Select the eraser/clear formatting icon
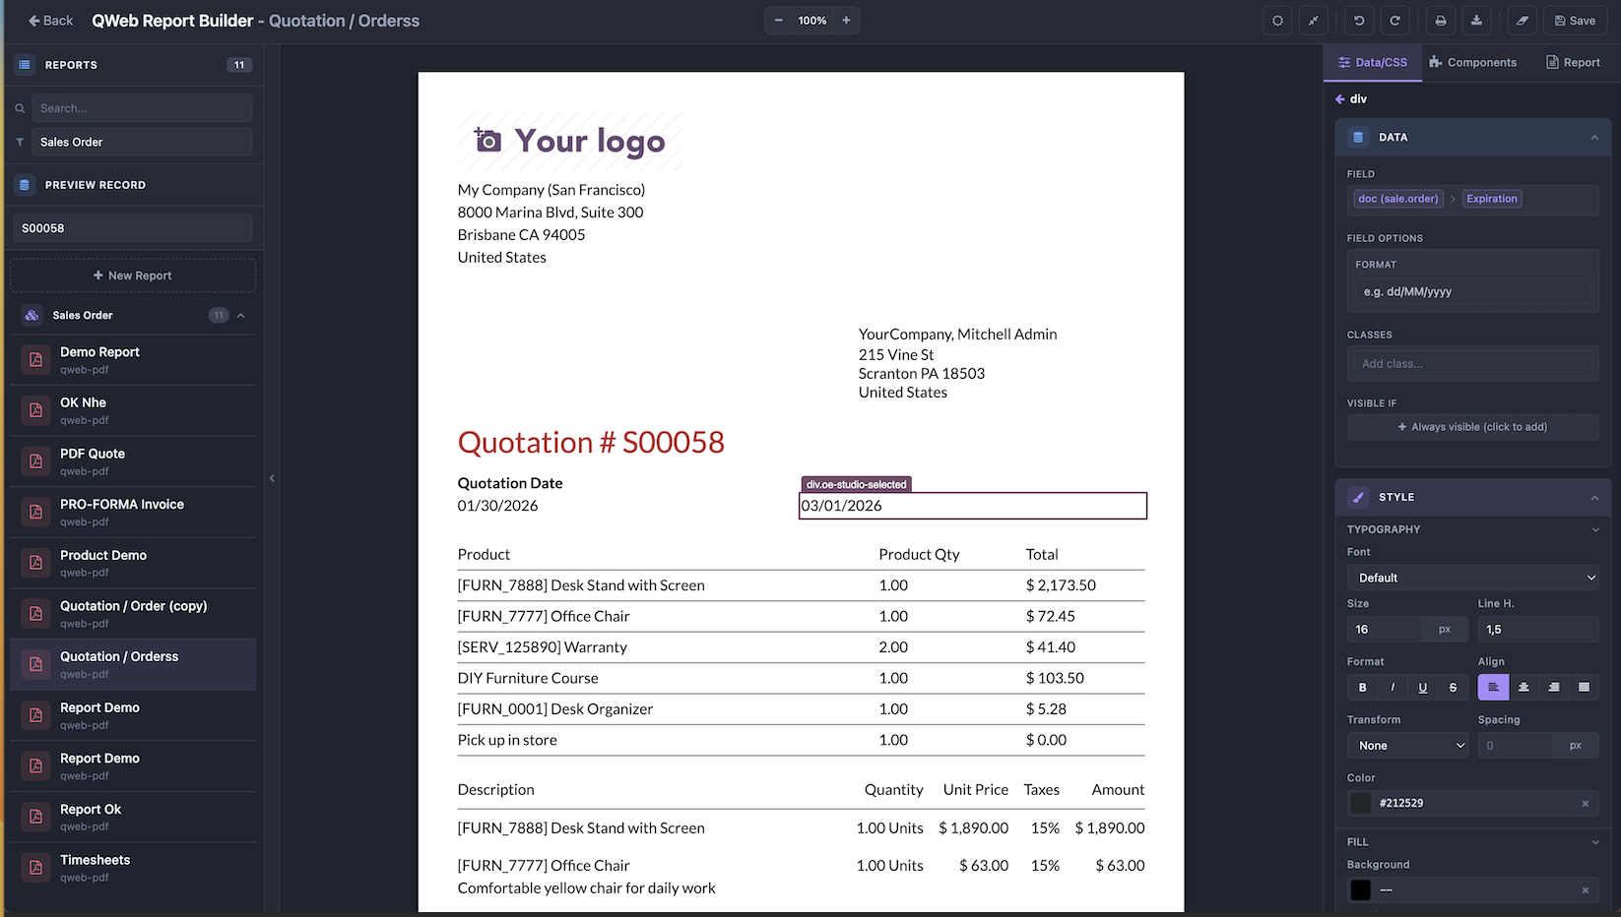 (x=1522, y=20)
